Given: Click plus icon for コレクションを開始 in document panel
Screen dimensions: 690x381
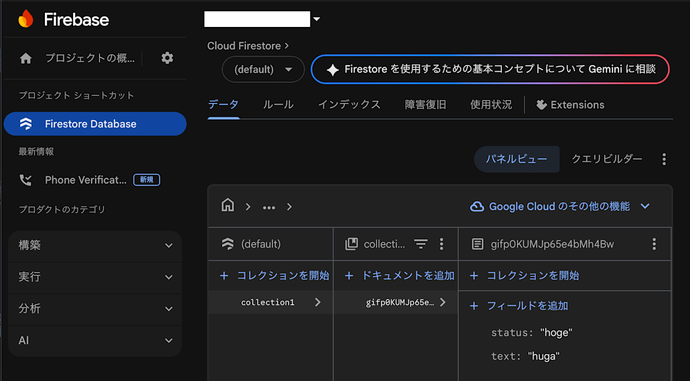Looking at the screenshot, I should click(x=474, y=276).
